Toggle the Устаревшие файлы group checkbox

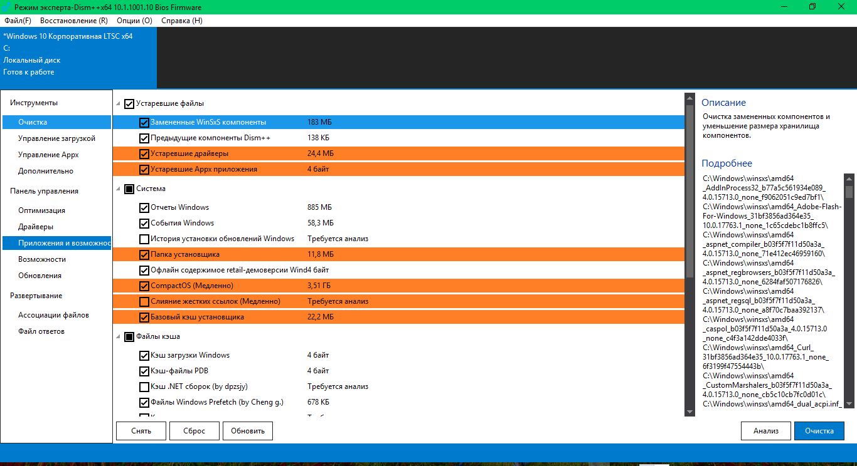pos(129,103)
